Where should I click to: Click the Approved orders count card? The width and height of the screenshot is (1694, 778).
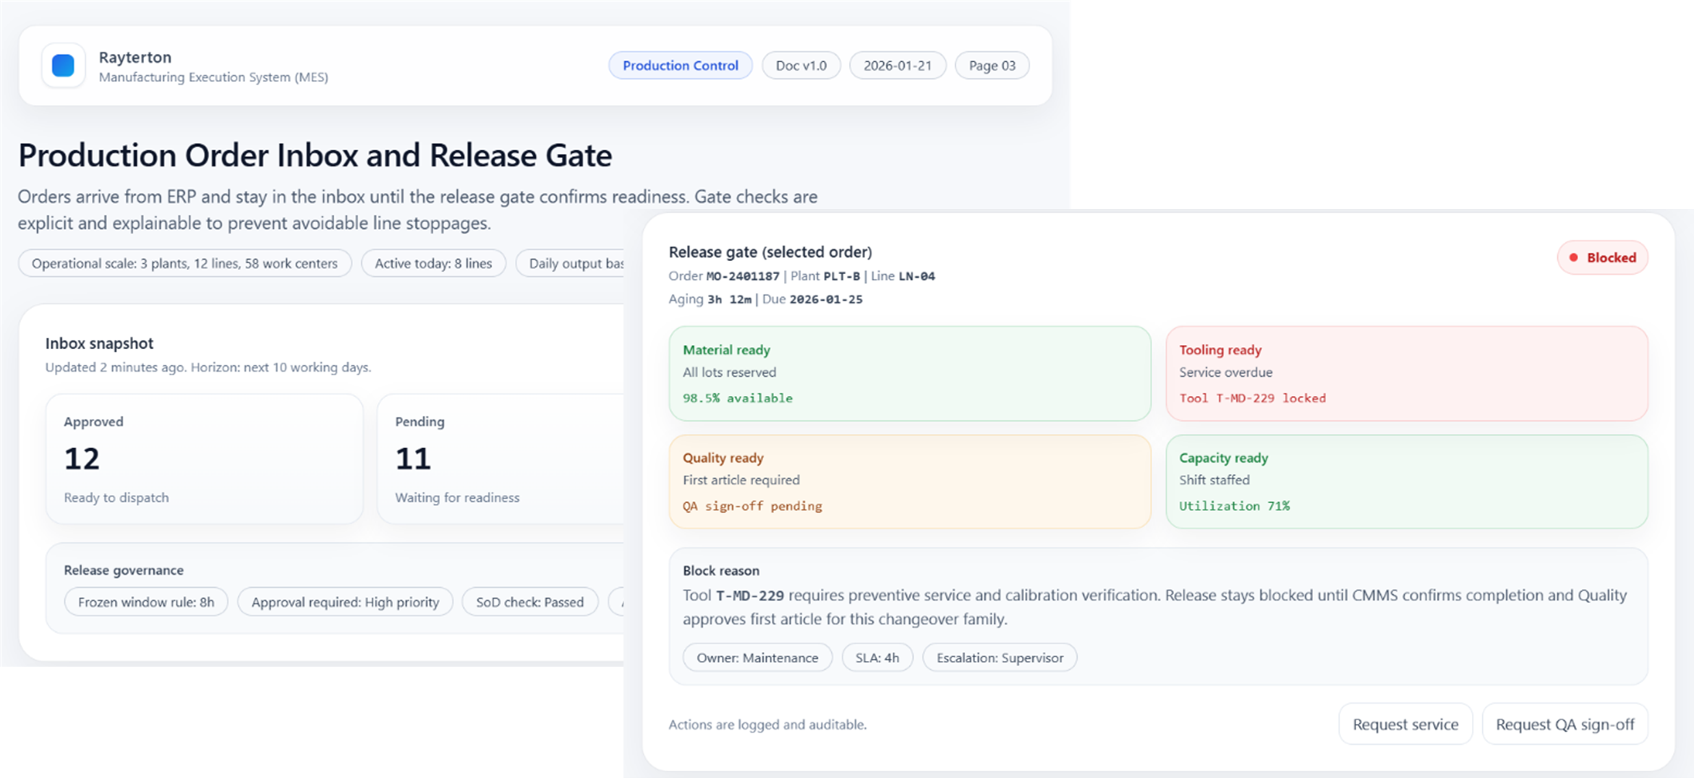(x=204, y=459)
